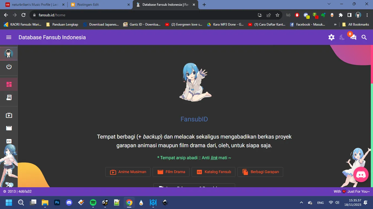Viewport: 373px width, 209px height.
Task: Open the green download arrow extension
Action: 315,15
